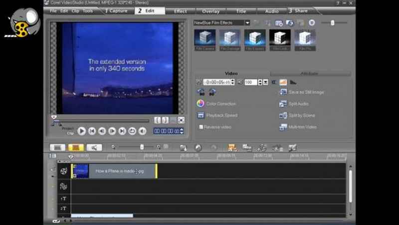
Task: Rotate video 90 degrees clockwise
Action: (x=211, y=92)
